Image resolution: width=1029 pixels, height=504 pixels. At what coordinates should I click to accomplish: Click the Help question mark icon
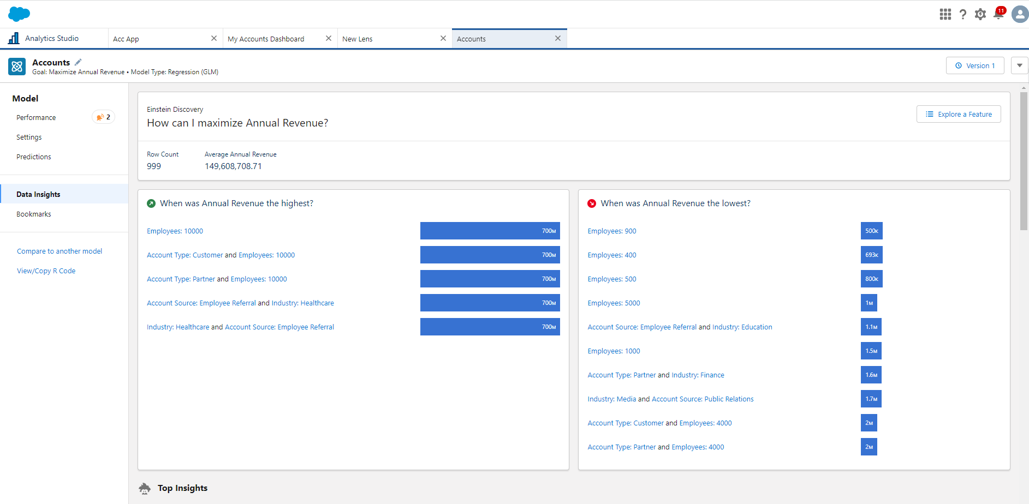pyautogui.click(x=963, y=14)
